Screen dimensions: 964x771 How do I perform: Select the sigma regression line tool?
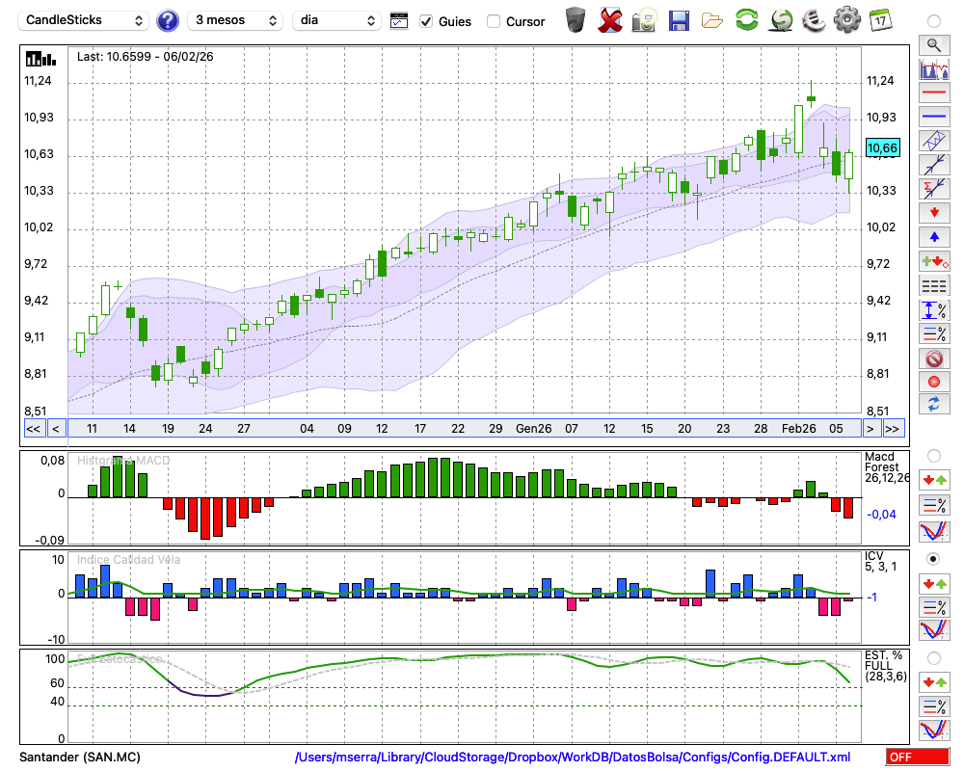pyautogui.click(x=934, y=189)
